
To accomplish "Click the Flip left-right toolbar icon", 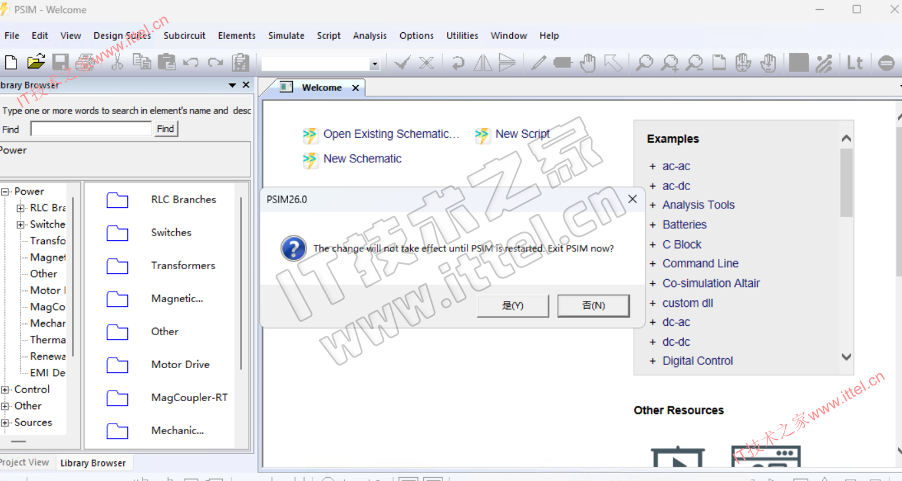I will pos(483,63).
